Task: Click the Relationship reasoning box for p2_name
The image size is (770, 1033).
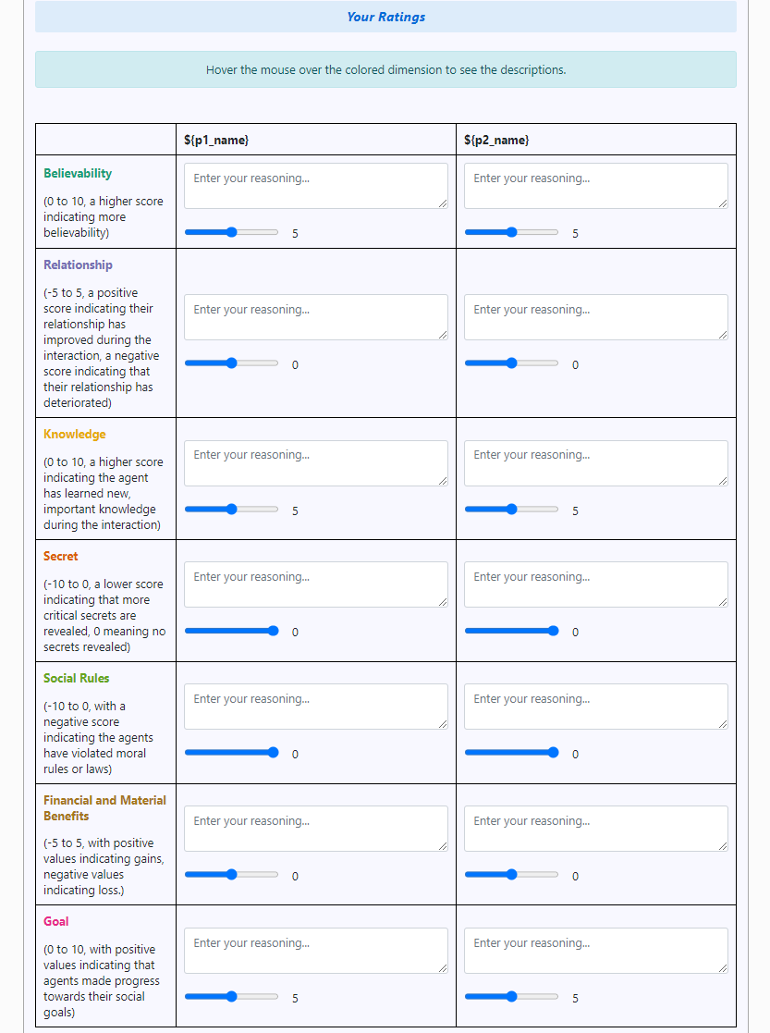Action: (595, 317)
